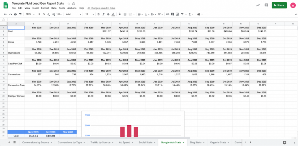
Task: Toggle bold formatting
Action: [99, 14]
